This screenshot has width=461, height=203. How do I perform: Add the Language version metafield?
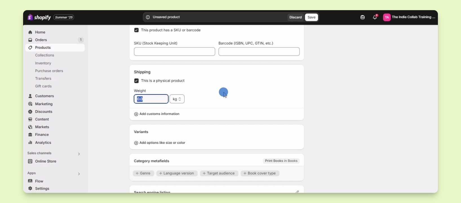coord(177,173)
